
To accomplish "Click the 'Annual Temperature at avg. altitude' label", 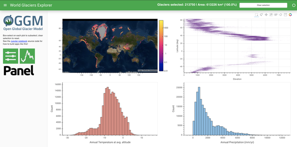I will (110, 142).
